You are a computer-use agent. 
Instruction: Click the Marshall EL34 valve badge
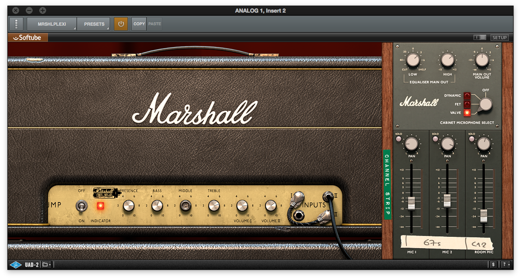(106, 193)
